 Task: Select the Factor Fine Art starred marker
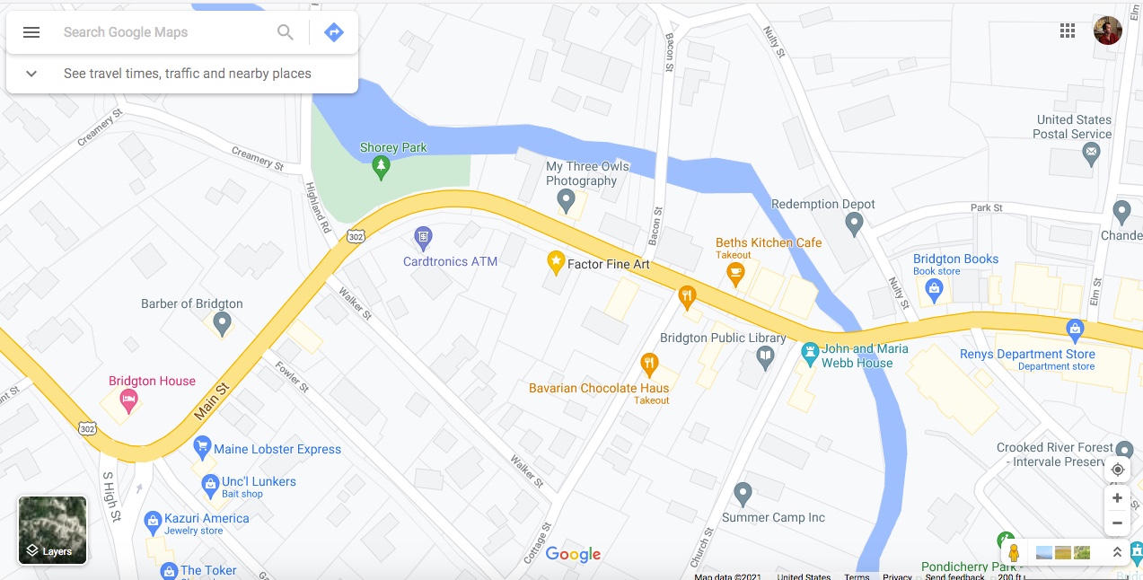coord(556,263)
